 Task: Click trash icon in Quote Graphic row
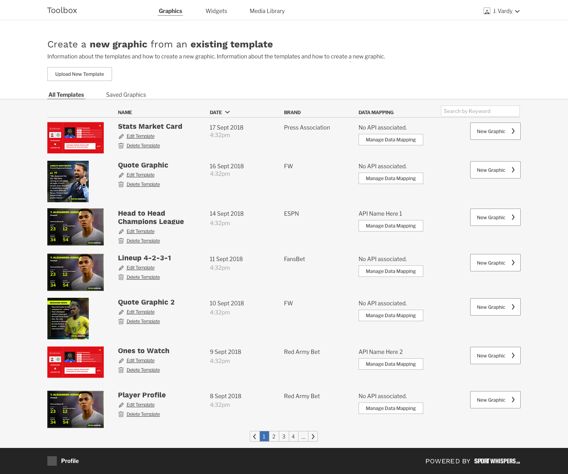(121, 184)
